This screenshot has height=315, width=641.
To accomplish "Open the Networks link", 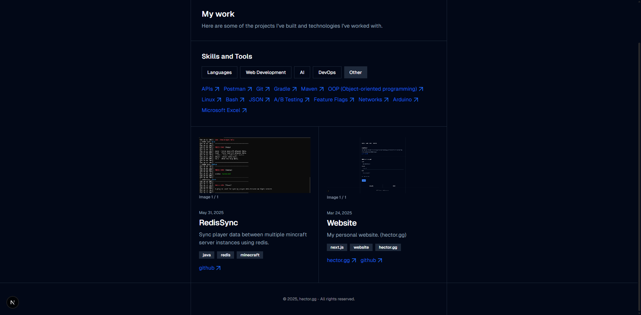I will pyautogui.click(x=374, y=100).
